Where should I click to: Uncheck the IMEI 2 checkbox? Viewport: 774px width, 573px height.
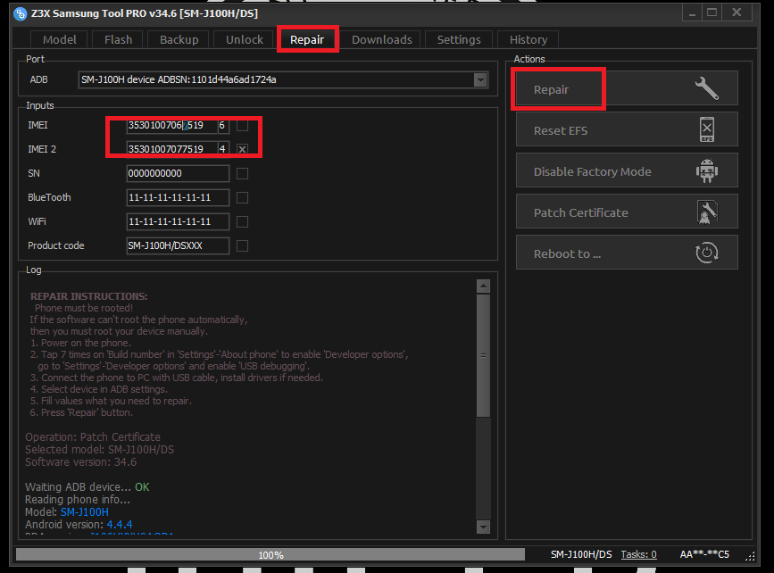(x=242, y=149)
